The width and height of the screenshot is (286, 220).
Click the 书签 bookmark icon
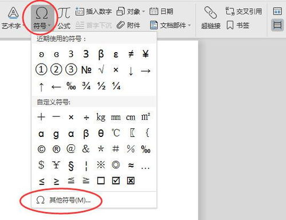230,25
